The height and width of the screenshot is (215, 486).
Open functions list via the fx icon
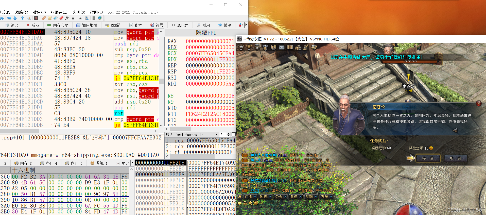(x=67, y=18)
